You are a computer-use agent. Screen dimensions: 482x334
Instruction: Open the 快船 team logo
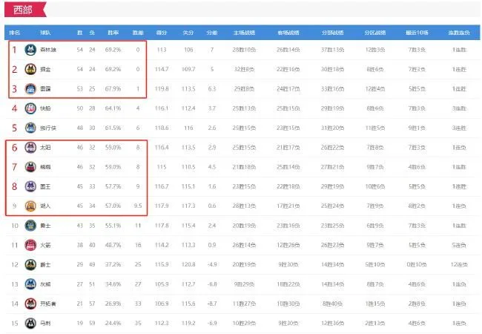[30, 108]
